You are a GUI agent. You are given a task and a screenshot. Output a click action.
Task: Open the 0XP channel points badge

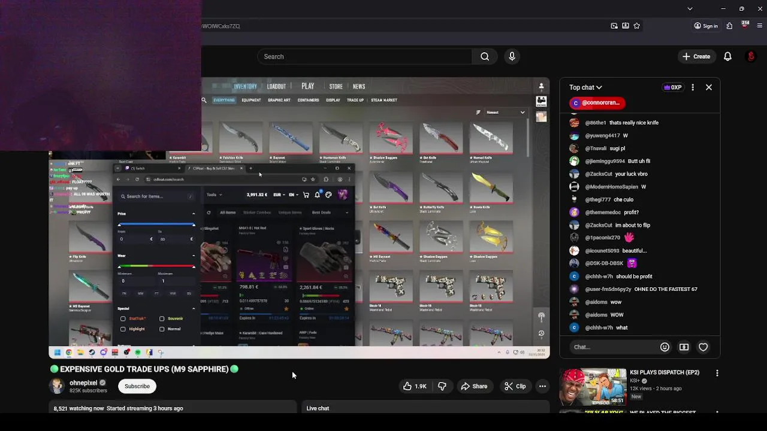click(672, 87)
